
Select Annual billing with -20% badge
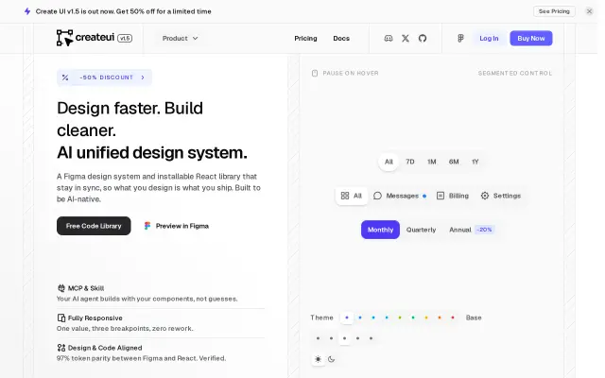472,230
